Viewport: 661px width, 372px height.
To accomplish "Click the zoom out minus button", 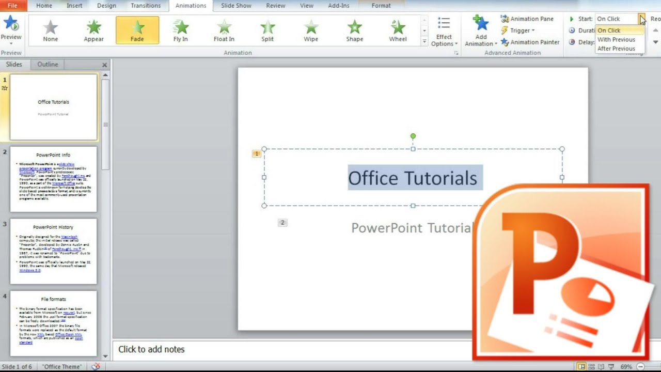I will pos(639,367).
